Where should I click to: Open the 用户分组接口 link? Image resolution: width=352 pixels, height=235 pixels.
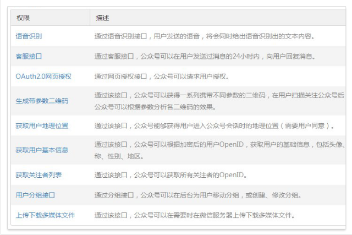[x=35, y=195]
